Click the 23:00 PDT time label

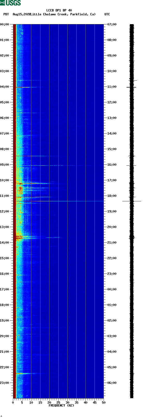pyautogui.click(x=5, y=383)
